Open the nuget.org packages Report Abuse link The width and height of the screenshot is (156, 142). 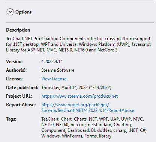point(75,105)
